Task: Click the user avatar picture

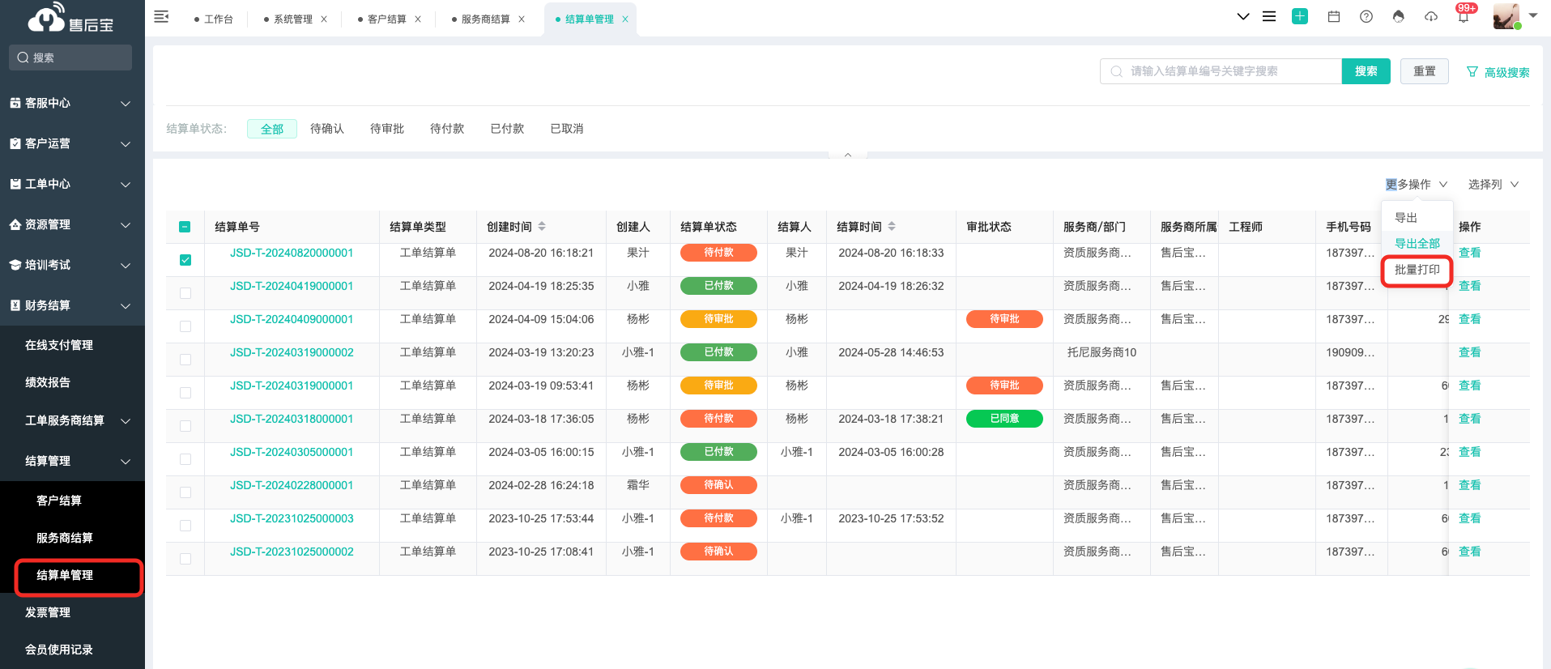Action: [x=1506, y=16]
